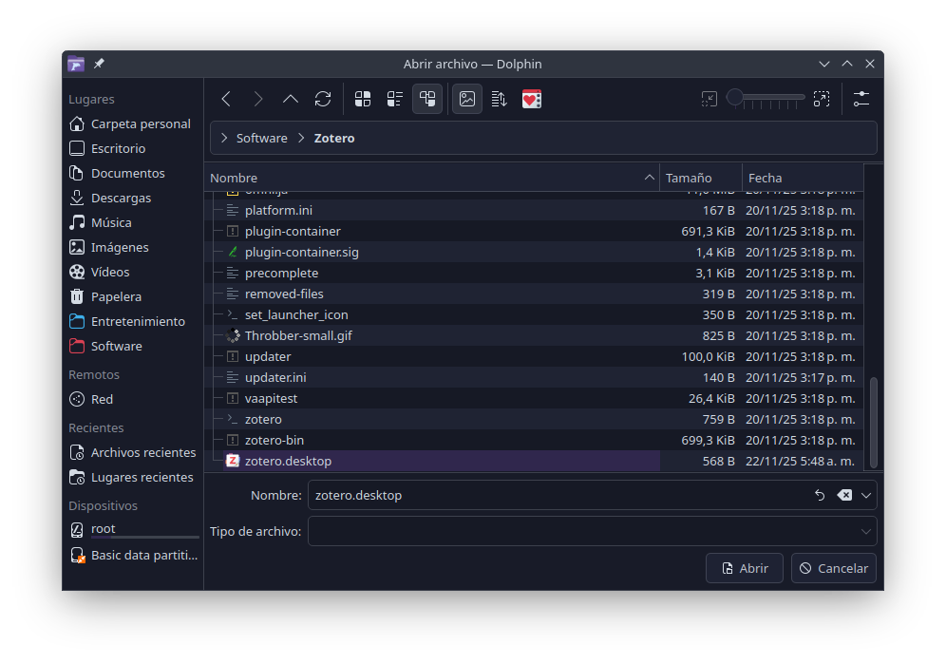Click the Cancelar button
946x664 pixels.
click(x=834, y=569)
